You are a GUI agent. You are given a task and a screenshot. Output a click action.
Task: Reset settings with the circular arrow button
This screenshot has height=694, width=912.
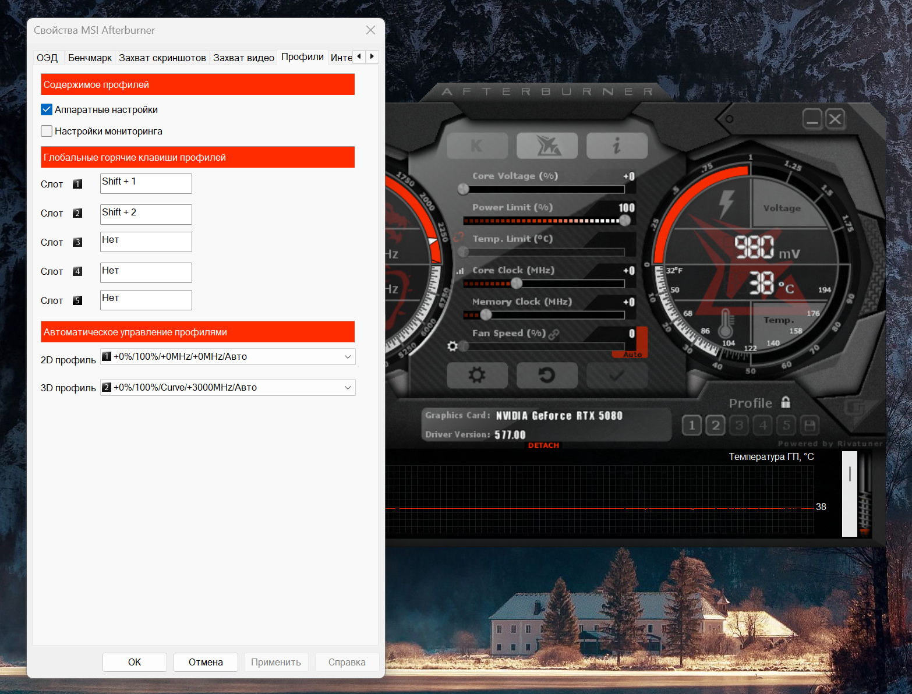[x=547, y=375]
